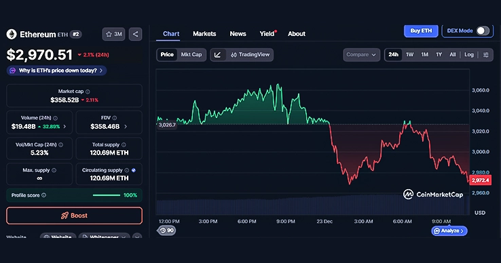
Task: Switch to the News tab
Action: pyautogui.click(x=238, y=34)
